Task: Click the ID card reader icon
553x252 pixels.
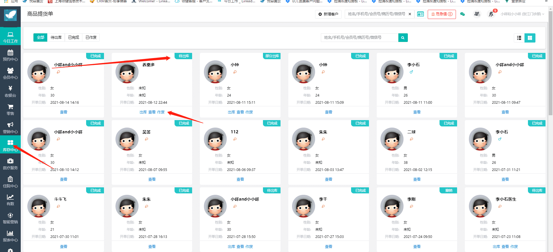Action: [x=421, y=14]
